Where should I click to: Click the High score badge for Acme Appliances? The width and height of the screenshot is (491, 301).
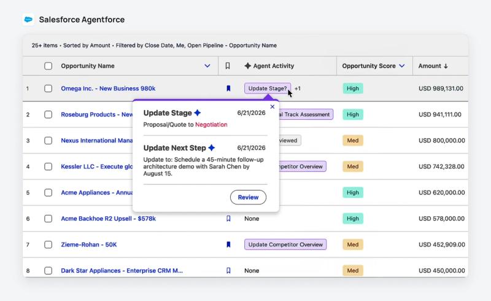[x=353, y=192]
